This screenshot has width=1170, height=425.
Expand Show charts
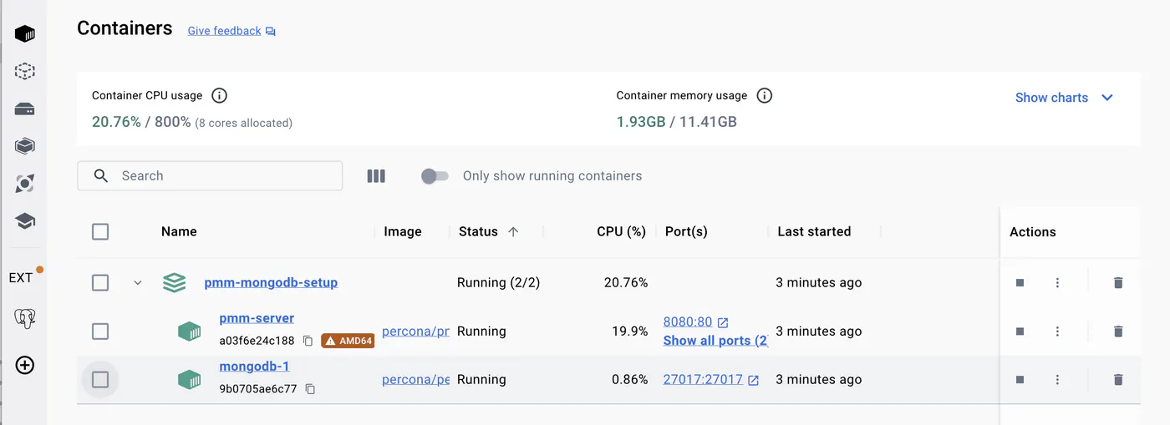pos(1064,98)
